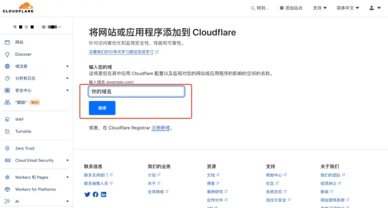Click the 分析和日志 chart icon
The height and width of the screenshot is (208, 388).
(7, 78)
